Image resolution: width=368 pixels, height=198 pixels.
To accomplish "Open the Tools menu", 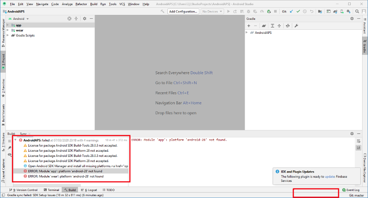I will tap(113, 4).
